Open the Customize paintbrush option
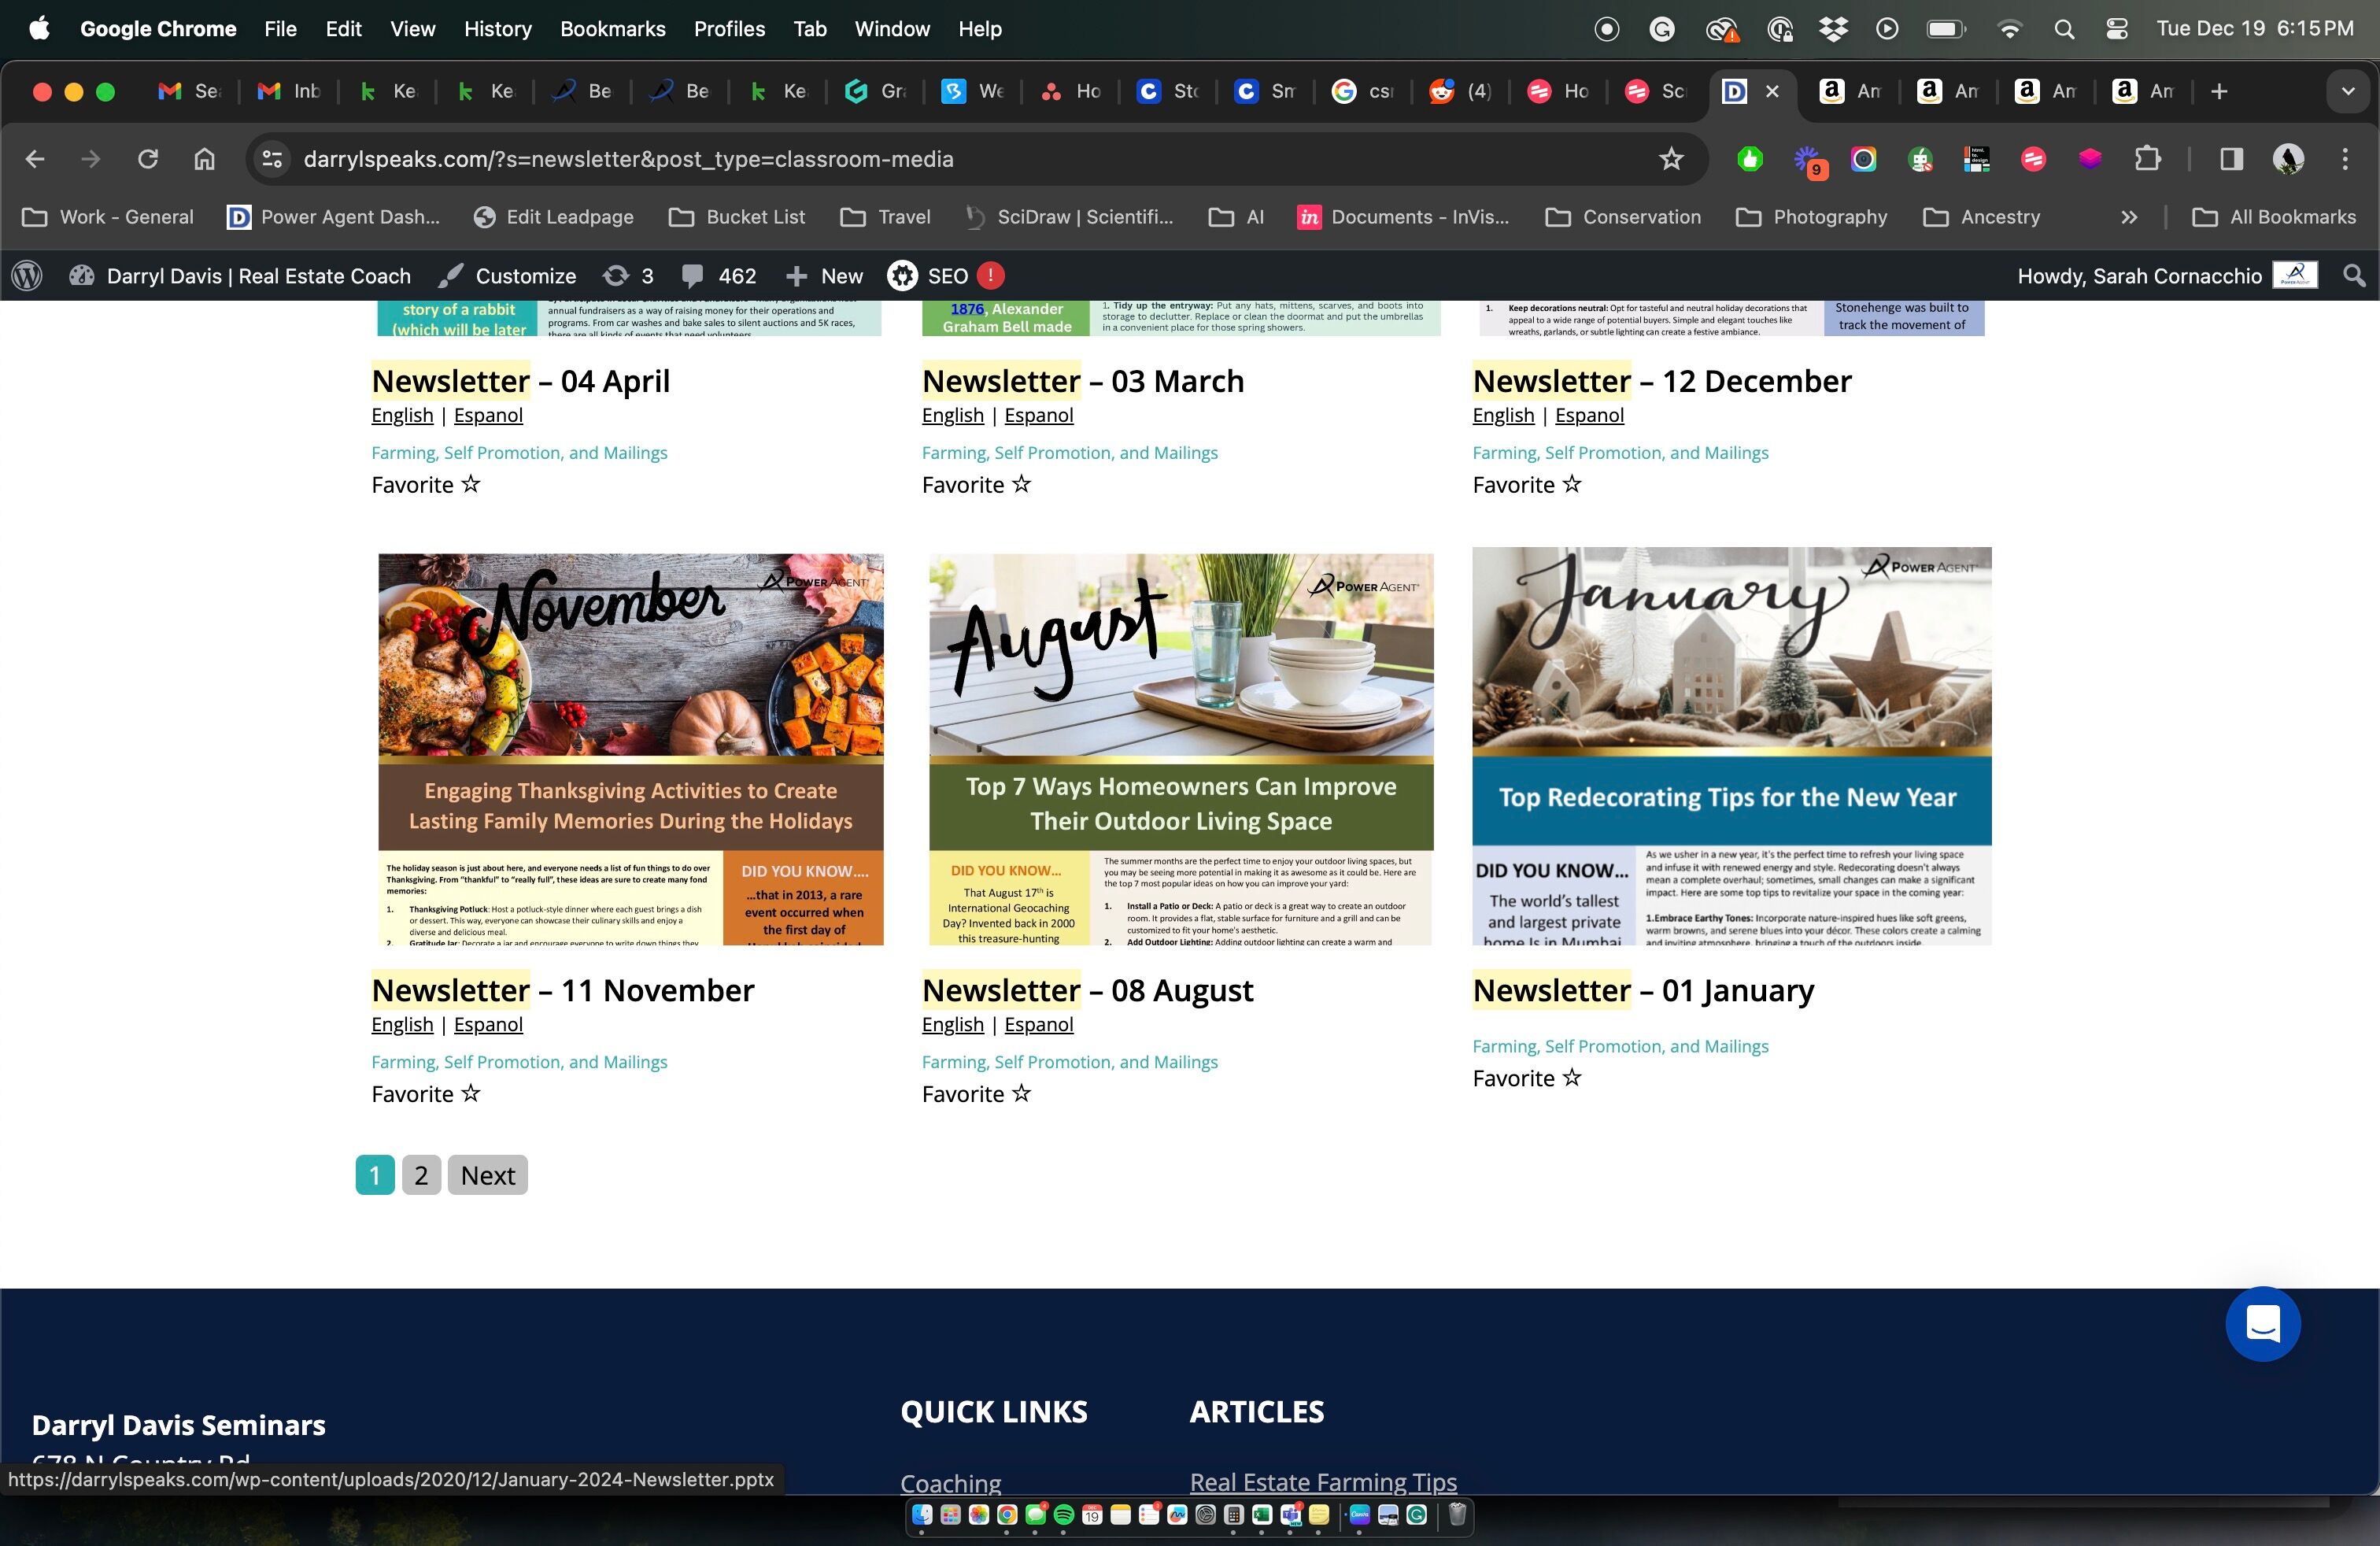2380x1546 pixels. [507, 276]
